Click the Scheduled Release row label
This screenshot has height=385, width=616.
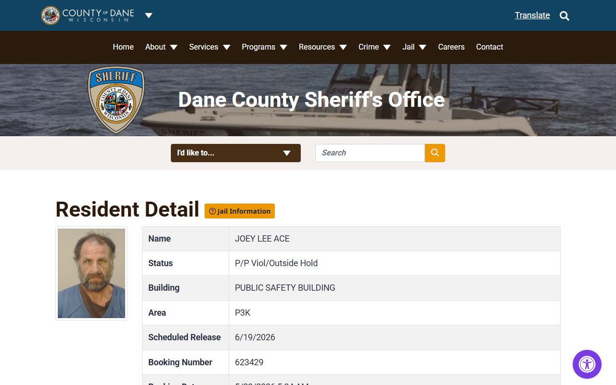click(184, 337)
